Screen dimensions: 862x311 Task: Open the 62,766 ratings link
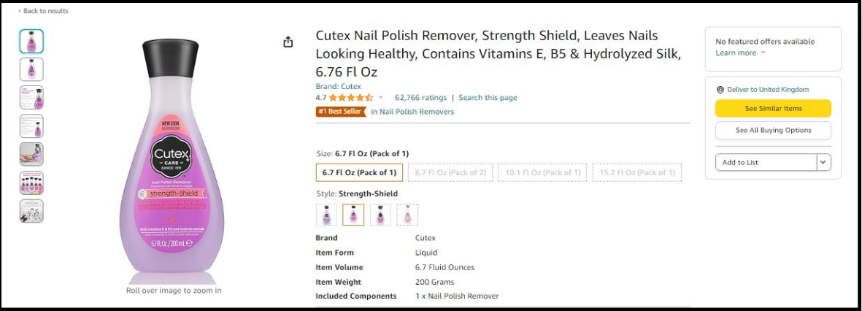(x=420, y=98)
